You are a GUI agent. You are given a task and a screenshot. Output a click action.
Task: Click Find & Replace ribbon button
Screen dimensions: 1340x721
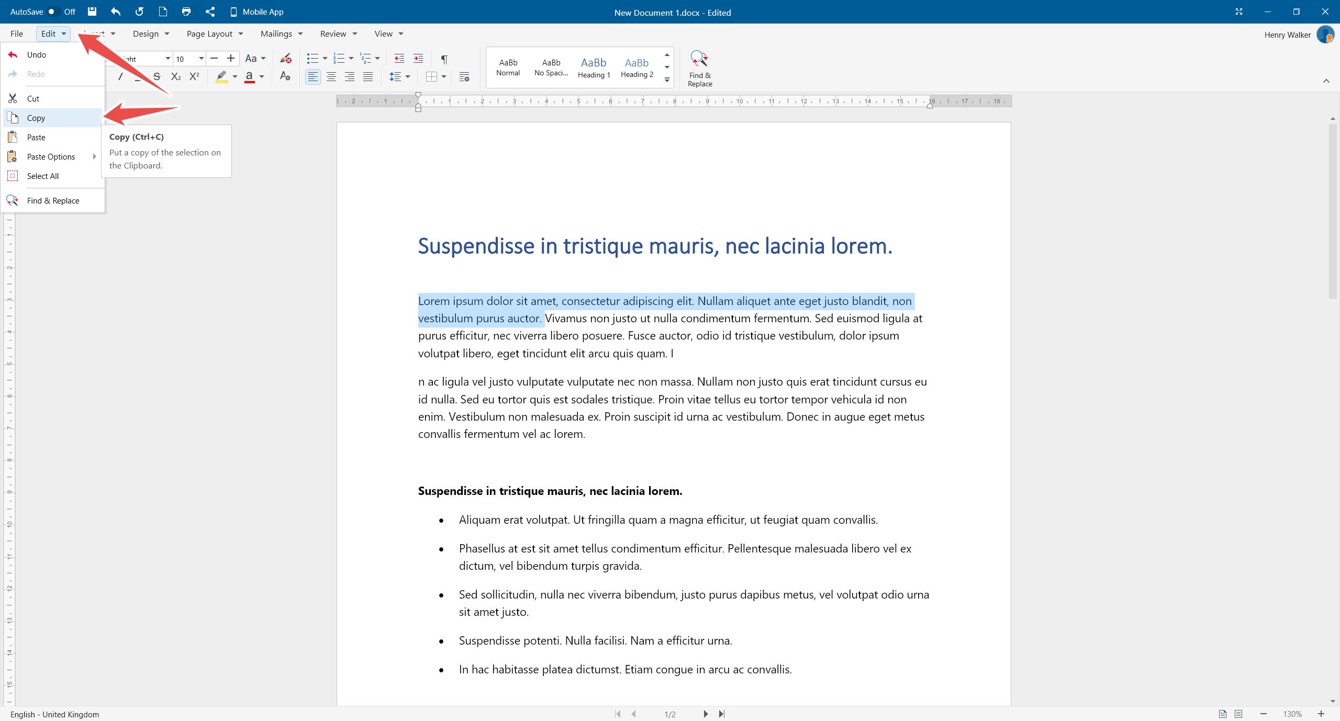click(x=699, y=68)
